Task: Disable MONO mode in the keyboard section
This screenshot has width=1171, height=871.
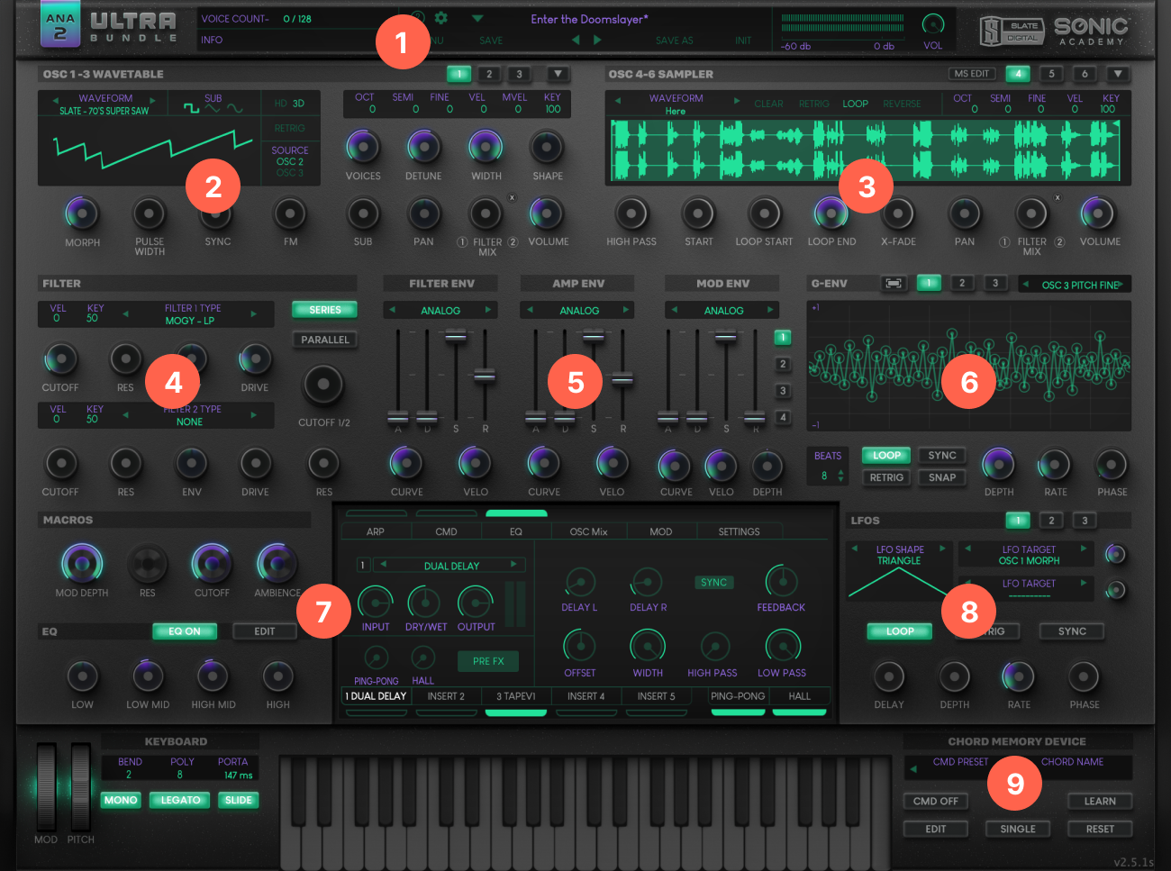Action: 121,800
